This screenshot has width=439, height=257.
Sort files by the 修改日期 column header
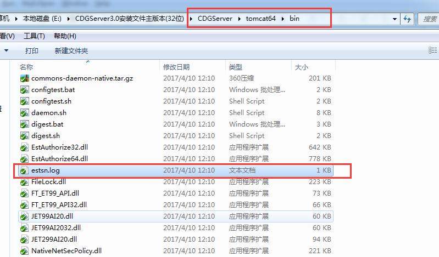tap(176, 67)
